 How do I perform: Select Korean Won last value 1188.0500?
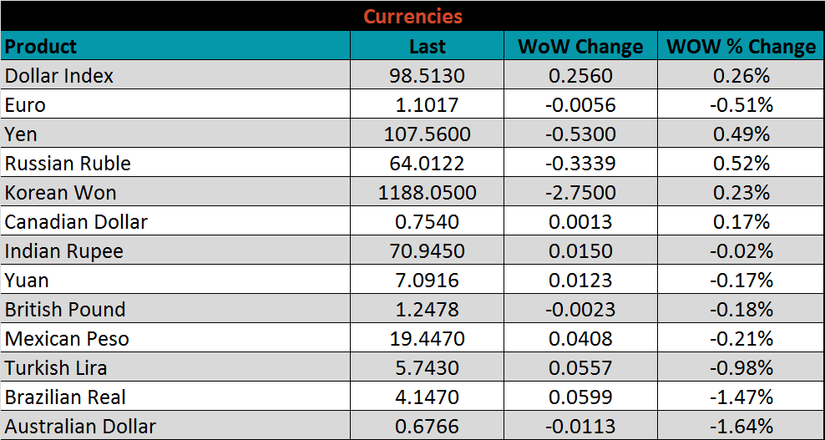coord(427,193)
